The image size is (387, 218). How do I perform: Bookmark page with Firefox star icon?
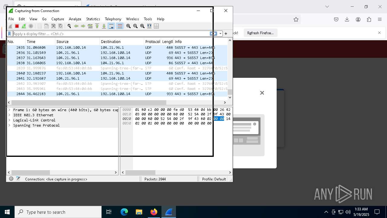(x=296, y=19)
